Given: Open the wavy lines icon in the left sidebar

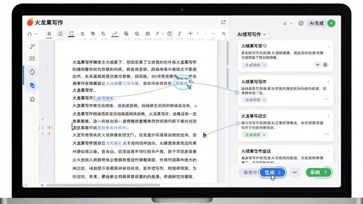Looking at the screenshot, I should point(32,58).
